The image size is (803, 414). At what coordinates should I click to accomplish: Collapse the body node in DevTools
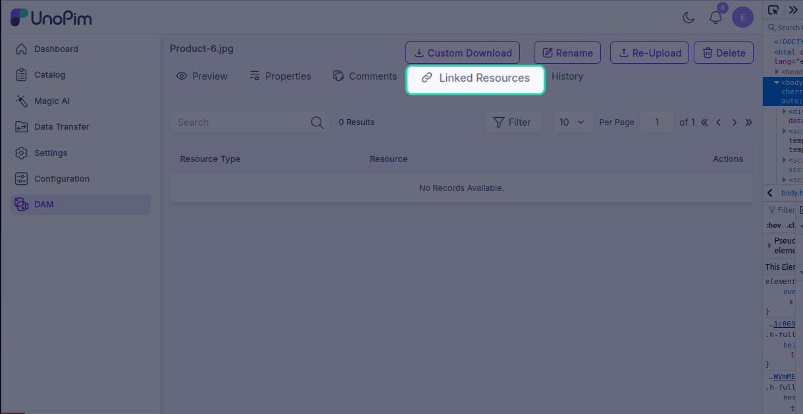(777, 83)
